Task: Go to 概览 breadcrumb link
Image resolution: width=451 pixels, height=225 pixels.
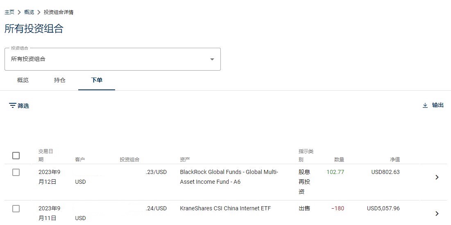Action: point(29,12)
